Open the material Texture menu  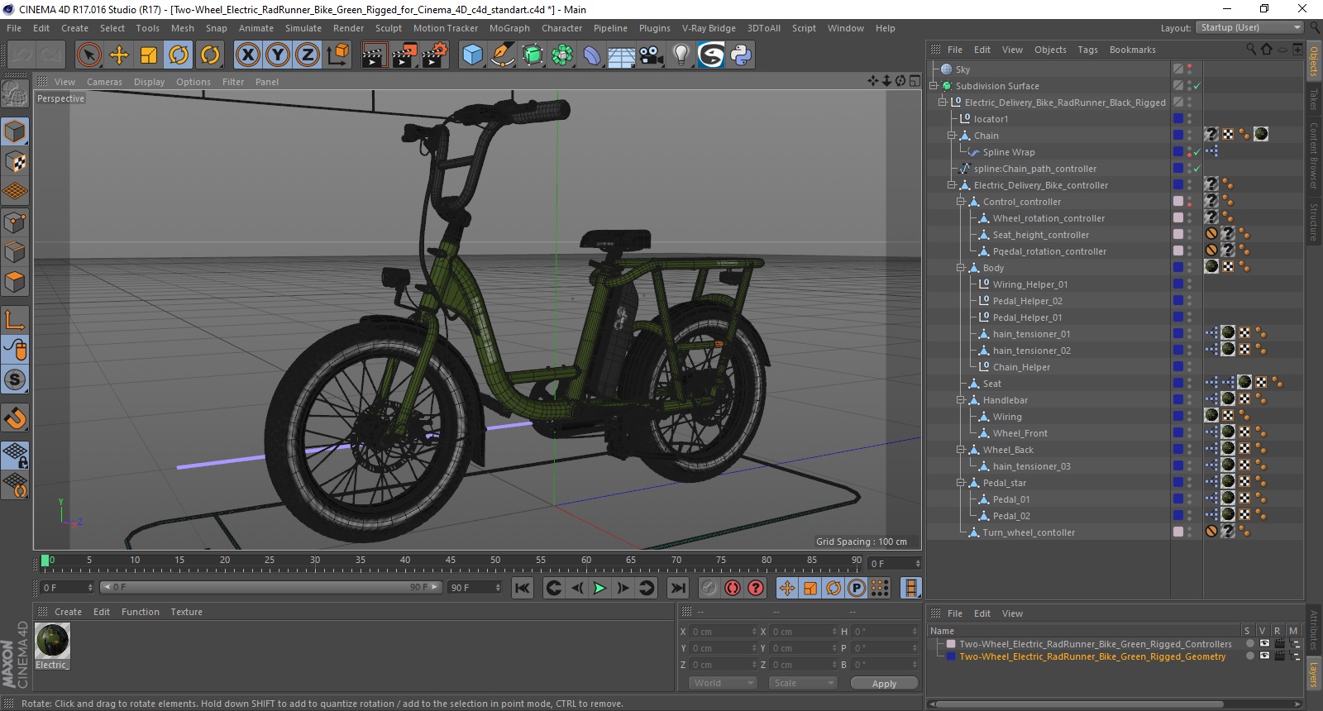tap(187, 612)
